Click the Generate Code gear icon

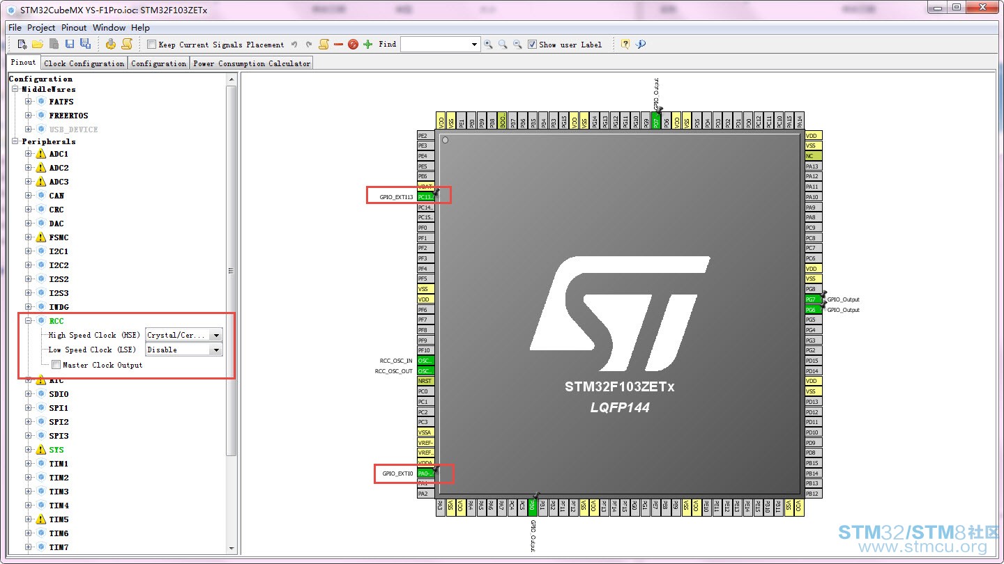coord(111,44)
